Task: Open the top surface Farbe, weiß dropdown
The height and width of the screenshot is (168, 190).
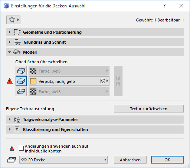Action: 69,71
